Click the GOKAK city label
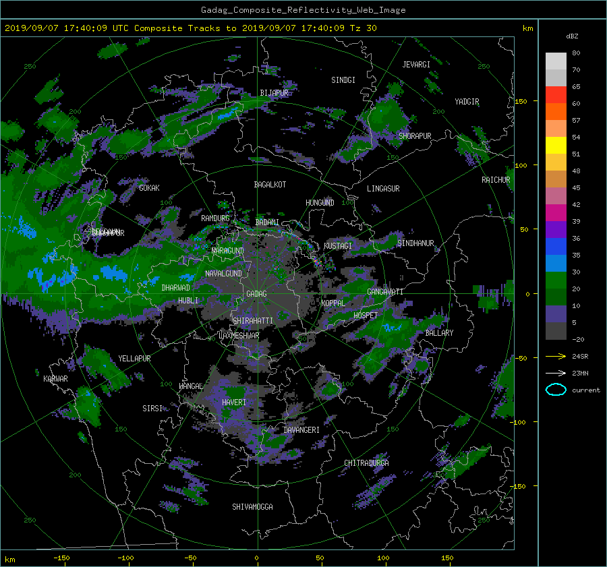Screen dimensions: 607x567 click(x=149, y=188)
